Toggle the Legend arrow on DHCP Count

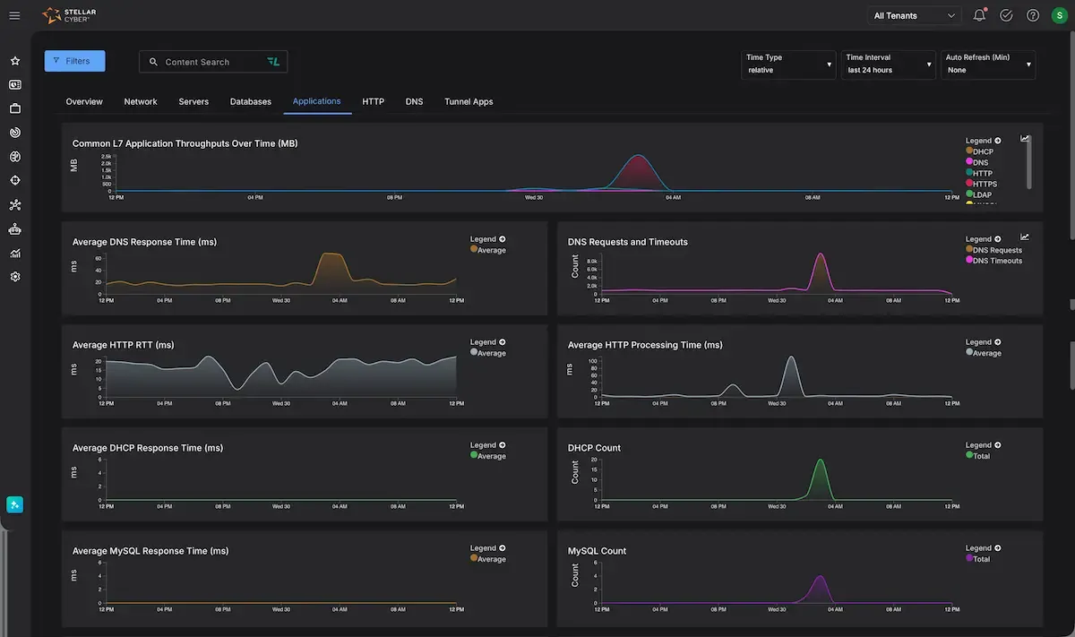pos(998,445)
